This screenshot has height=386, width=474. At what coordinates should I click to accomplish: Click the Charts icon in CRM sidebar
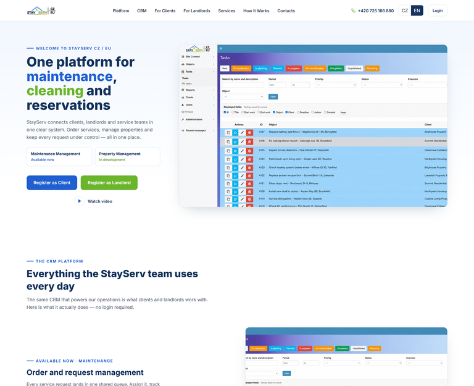coord(183,98)
